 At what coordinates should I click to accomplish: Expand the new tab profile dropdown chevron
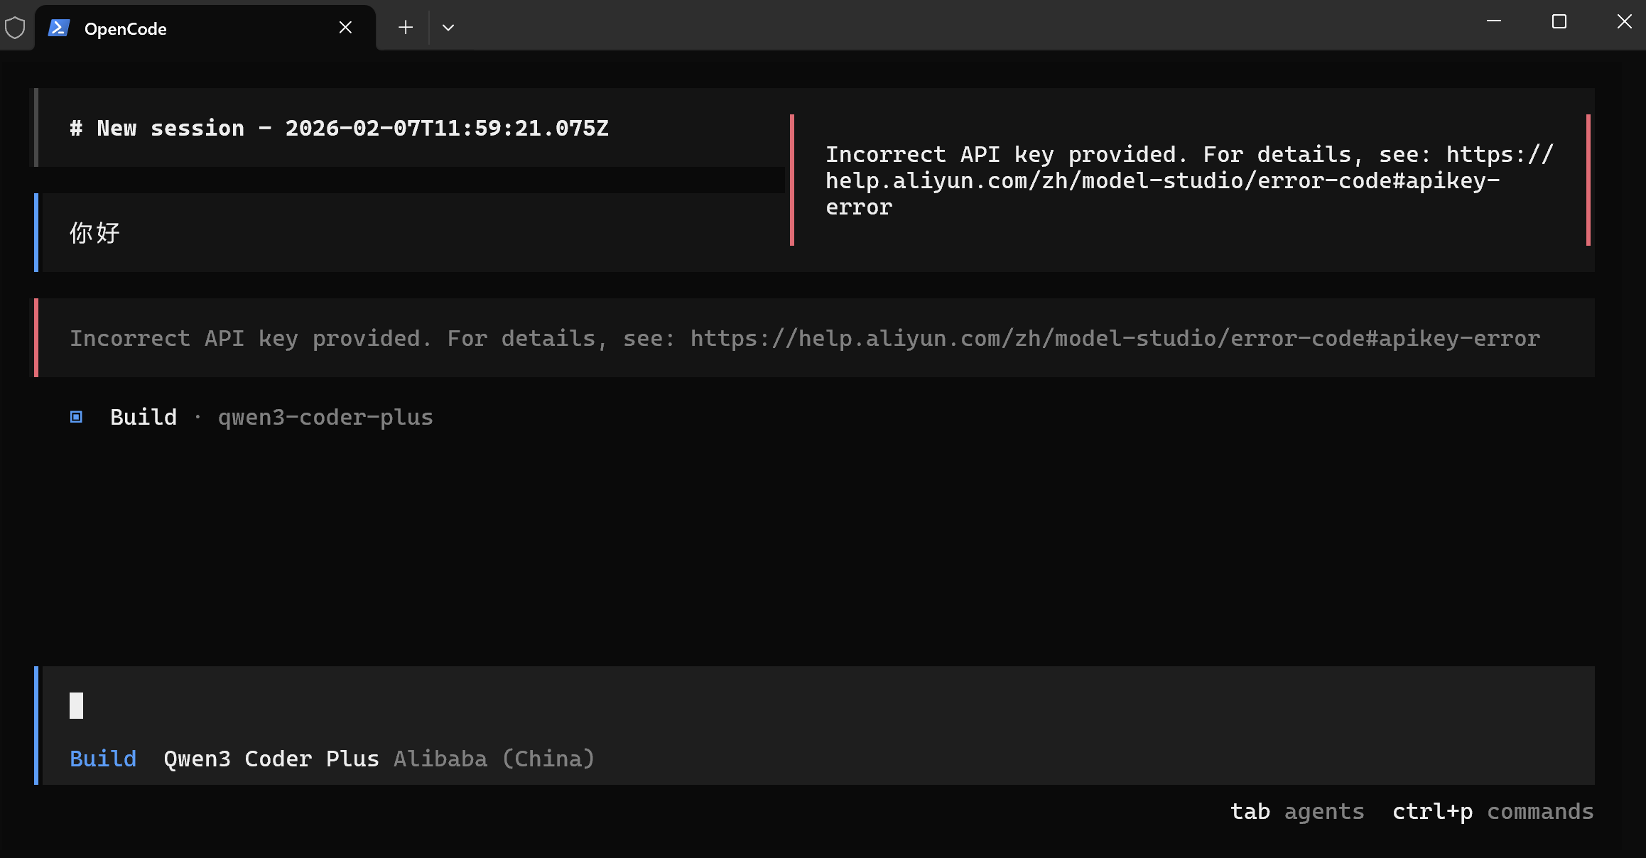pos(448,28)
